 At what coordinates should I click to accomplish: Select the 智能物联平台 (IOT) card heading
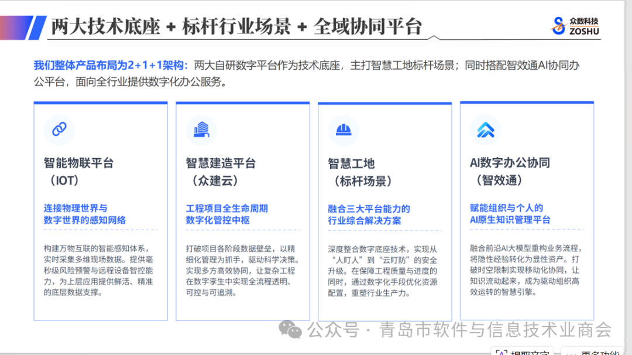pyautogui.click(x=78, y=172)
